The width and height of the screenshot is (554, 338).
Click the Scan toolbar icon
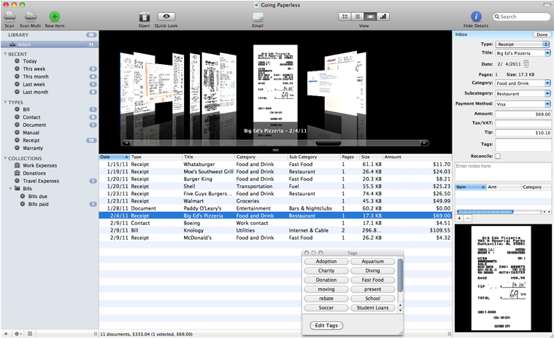click(x=9, y=15)
